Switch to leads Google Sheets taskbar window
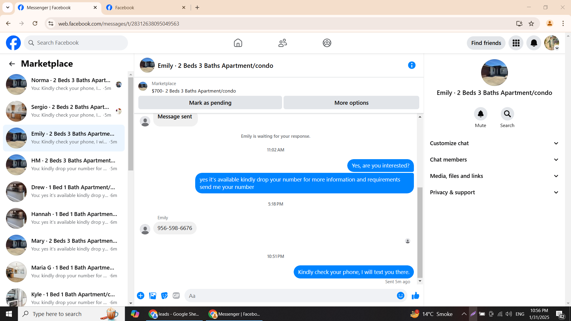 174,314
